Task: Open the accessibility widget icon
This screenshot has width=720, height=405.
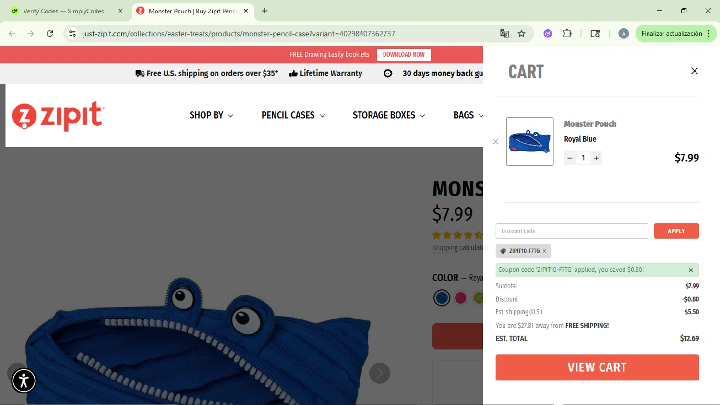Action: tap(24, 381)
